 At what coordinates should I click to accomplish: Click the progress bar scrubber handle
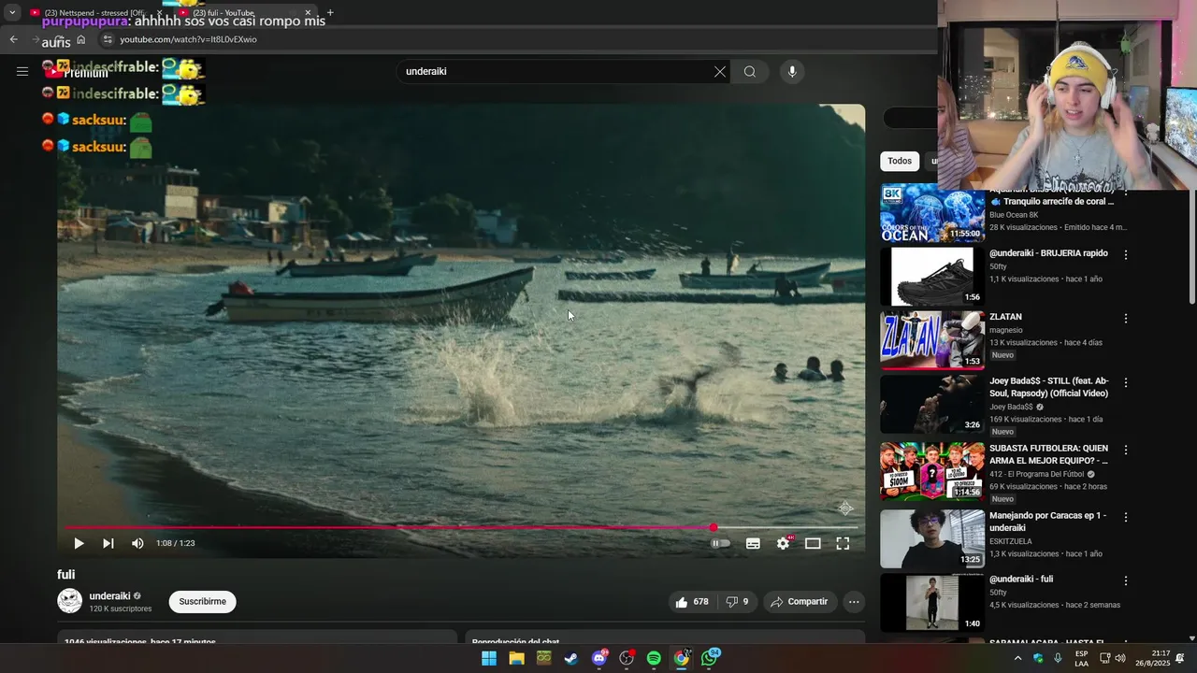(x=714, y=528)
